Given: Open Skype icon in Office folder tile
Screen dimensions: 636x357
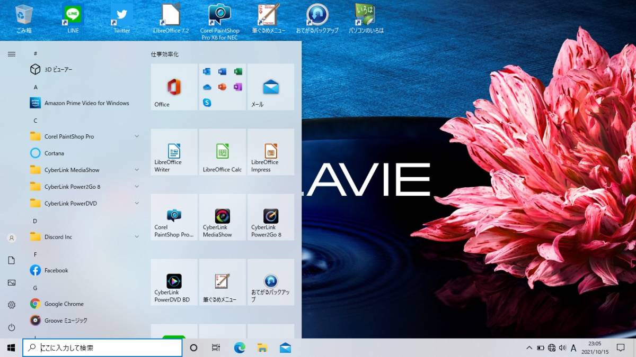Looking at the screenshot, I should (x=207, y=103).
